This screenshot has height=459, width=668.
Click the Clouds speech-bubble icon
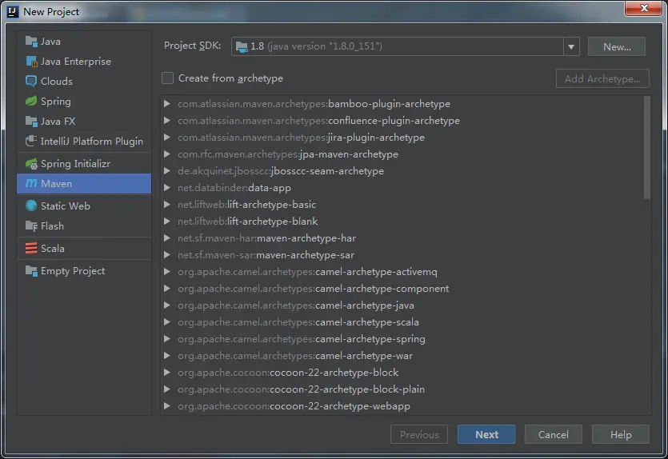[x=31, y=81]
